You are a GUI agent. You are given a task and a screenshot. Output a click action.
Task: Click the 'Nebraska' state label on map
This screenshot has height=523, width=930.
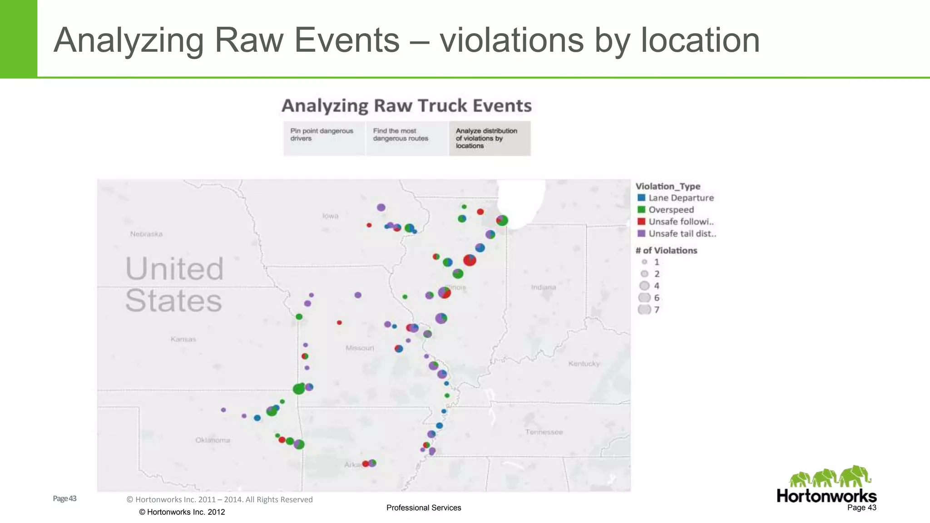tap(146, 234)
